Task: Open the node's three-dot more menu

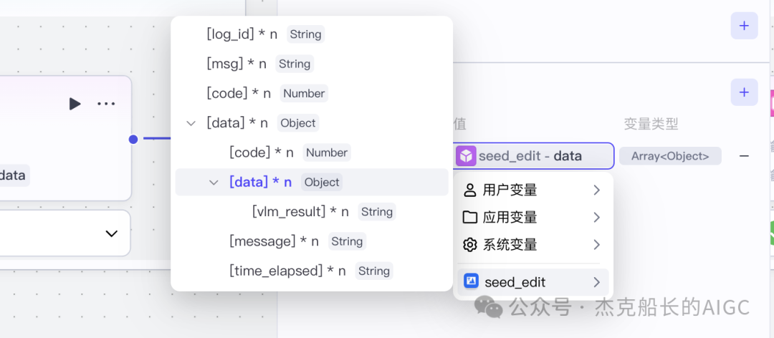Action: [x=106, y=104]
